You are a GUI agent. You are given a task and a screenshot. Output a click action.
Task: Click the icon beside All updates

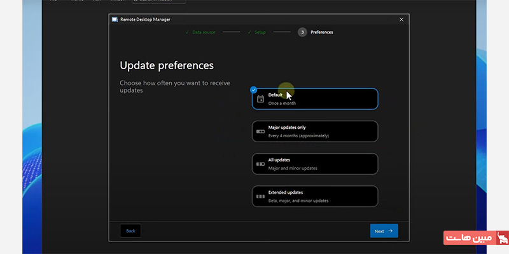tap(260, 164)
